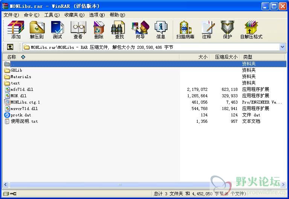289x199 pixels.
Task: Expand the address bar path dropdown
Action: pos(282,47)
